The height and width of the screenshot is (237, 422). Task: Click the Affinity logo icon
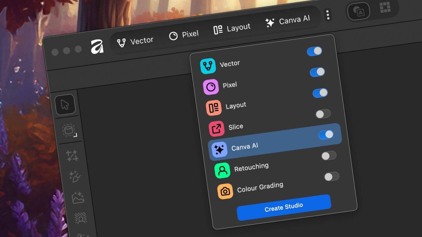[97, 46]
